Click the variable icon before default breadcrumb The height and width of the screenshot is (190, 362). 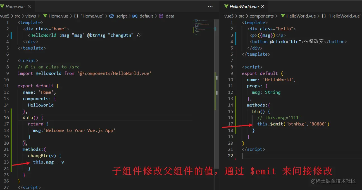(x=135, y=16)
